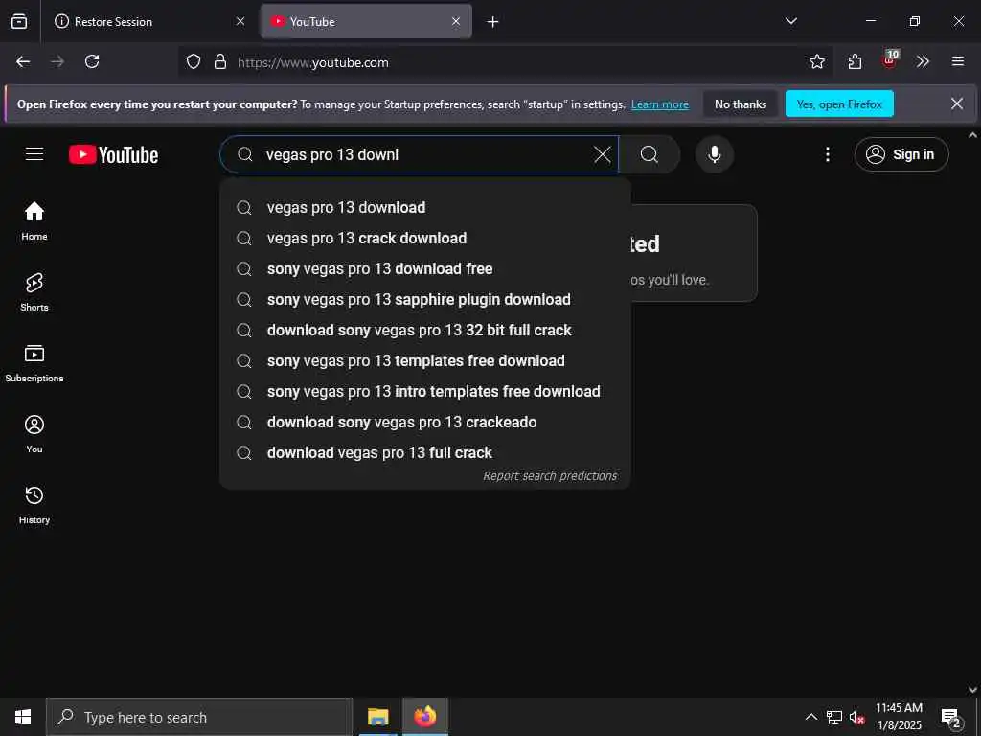Select "sony vegas pro 13 templates free download"
981x736 pixels.
(424, 360)
